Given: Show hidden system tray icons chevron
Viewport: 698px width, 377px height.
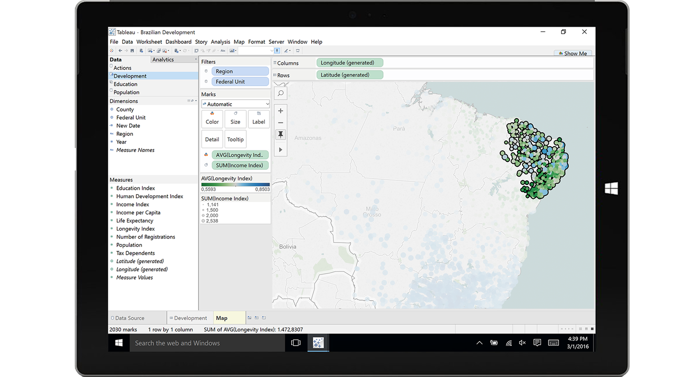Looking at the screenshot, I should pos(479,343).
